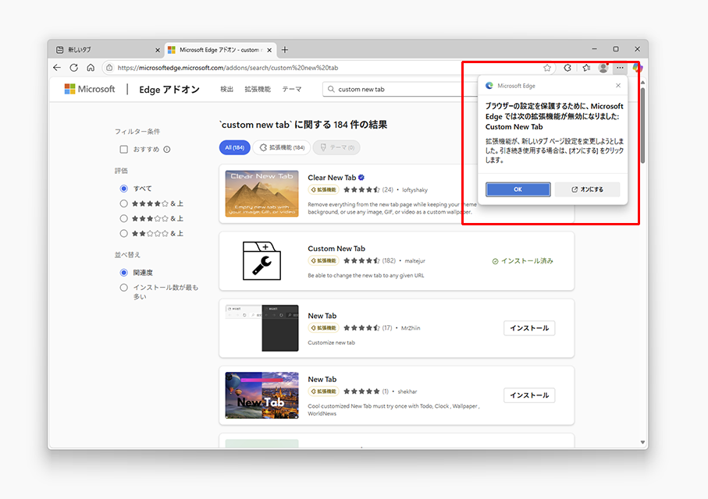View site info lock icon in address bar
The height and width of the screenshot is (499, 708).
[109, 68]
